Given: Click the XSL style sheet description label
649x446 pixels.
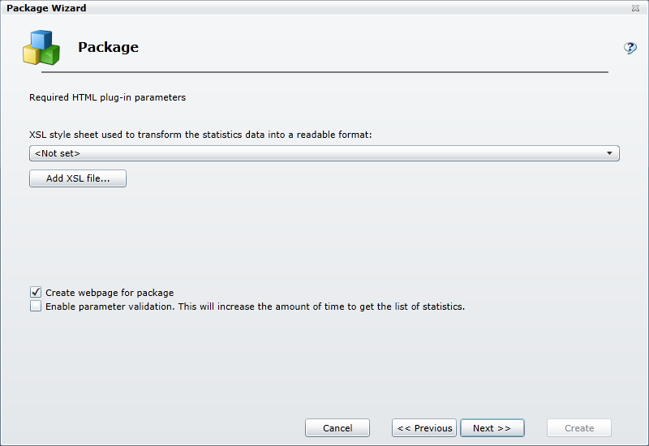Looking at the screenshot, I should [200, 135].
